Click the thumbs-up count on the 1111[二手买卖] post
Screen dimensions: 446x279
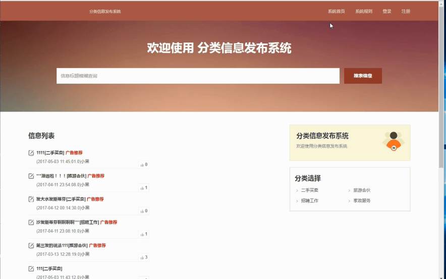144,164
